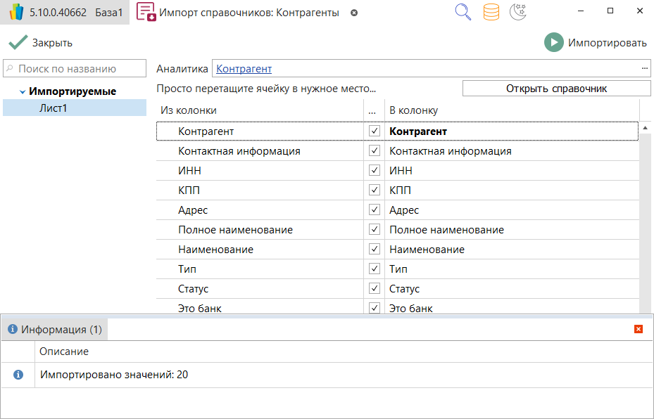Screen dimensions: 654x419
Task: Click the green Import play icon
Action: [x=554, y=43]
